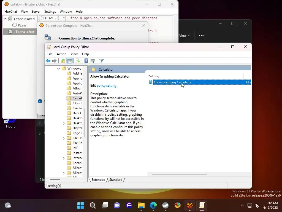This screenshot has width=282, height=212.
Task: Open the File menu in Group Policy Editor
Action: 50,54
